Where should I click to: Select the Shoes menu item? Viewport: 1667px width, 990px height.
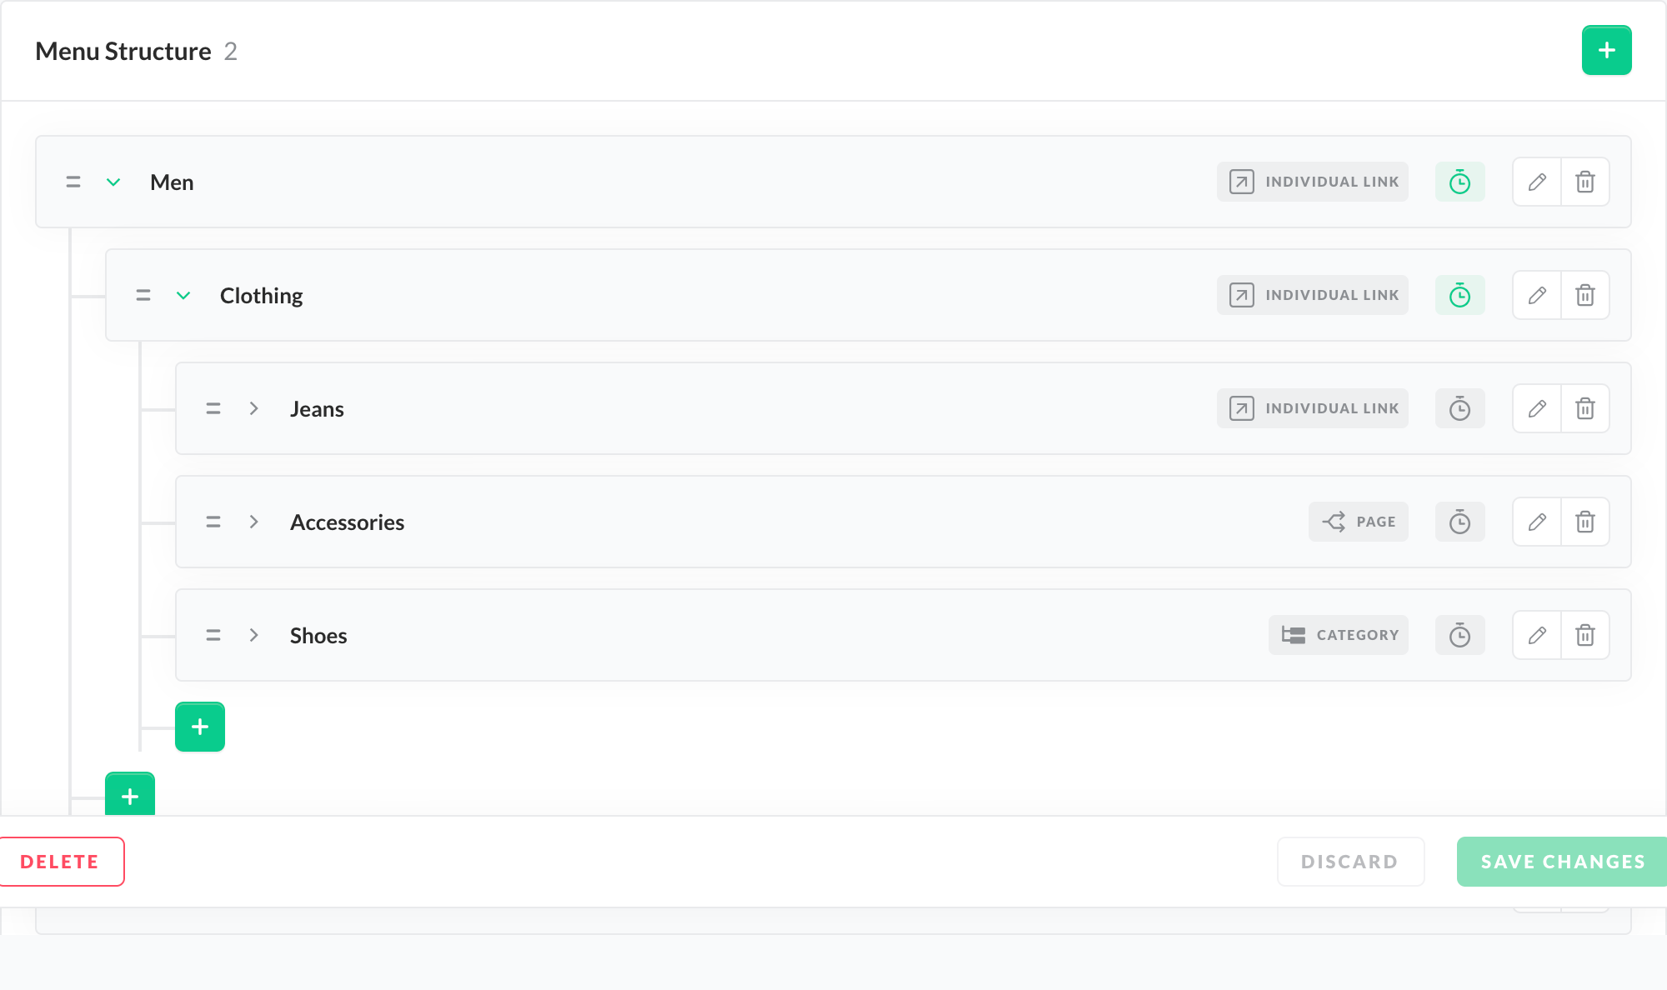point(318,635)
